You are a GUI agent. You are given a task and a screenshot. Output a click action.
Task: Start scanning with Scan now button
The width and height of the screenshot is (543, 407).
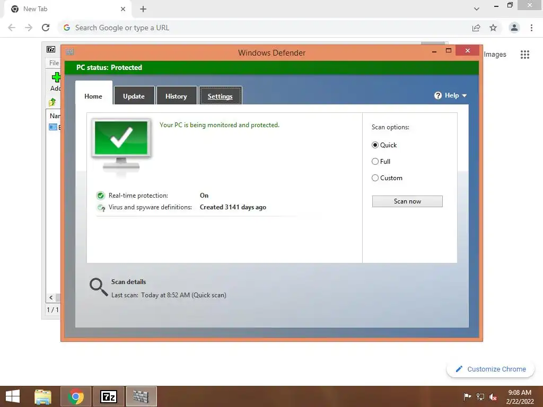pos(407,201)
